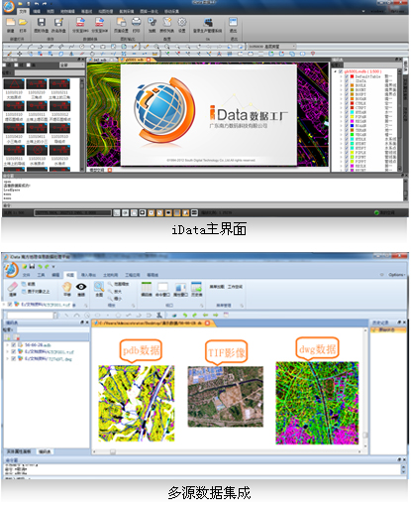Toggle the checkbox beside the .dwg file entry
The width and height of the screenshot is (411, 515).
point(14,358)
